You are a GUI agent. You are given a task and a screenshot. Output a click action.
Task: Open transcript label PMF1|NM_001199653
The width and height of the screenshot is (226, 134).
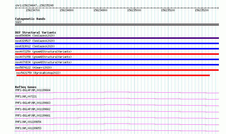[28, 128]
